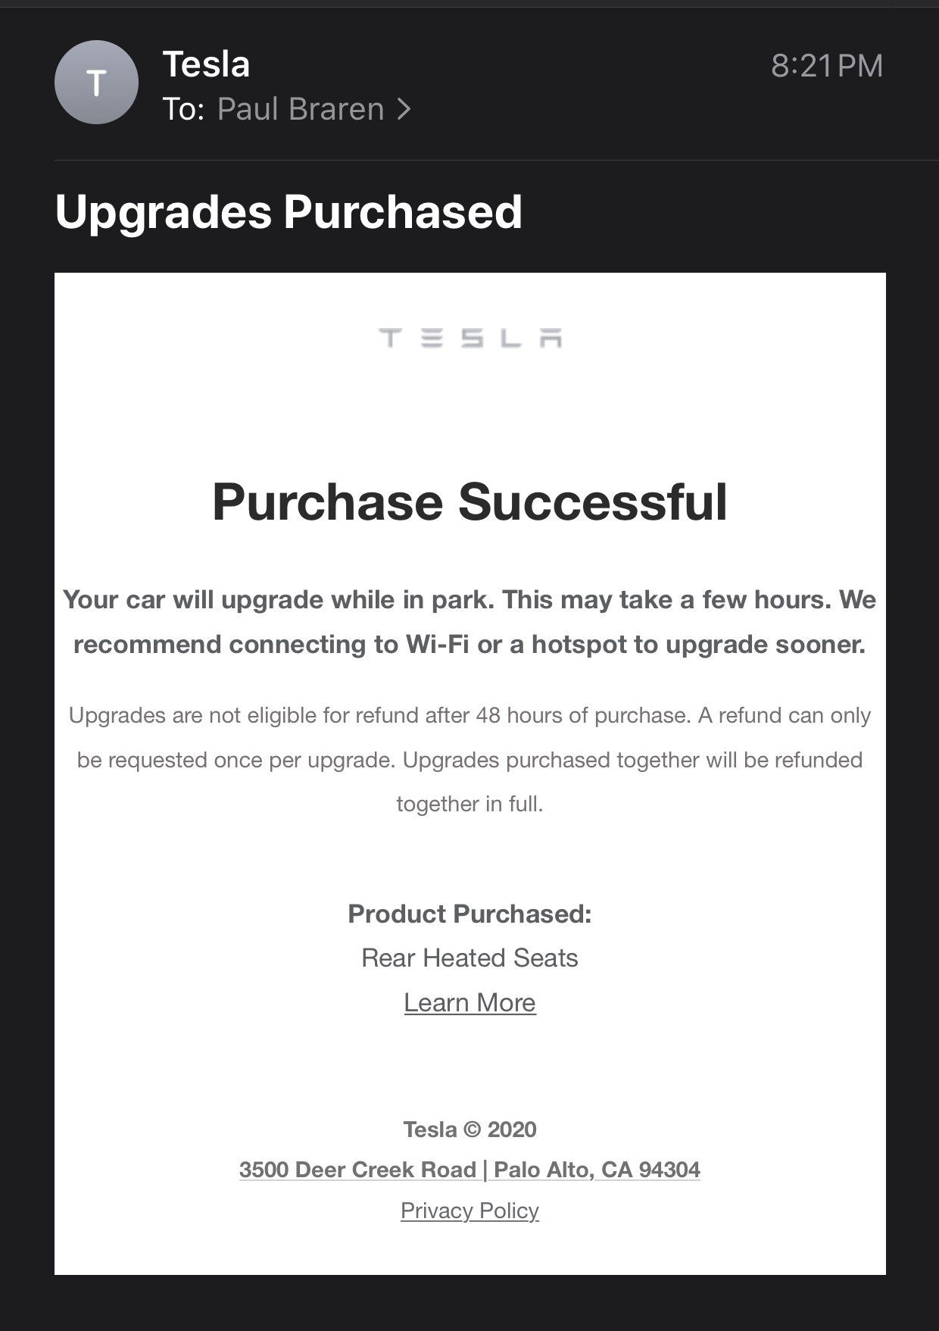Click the To: label in header

click(183, 109)
